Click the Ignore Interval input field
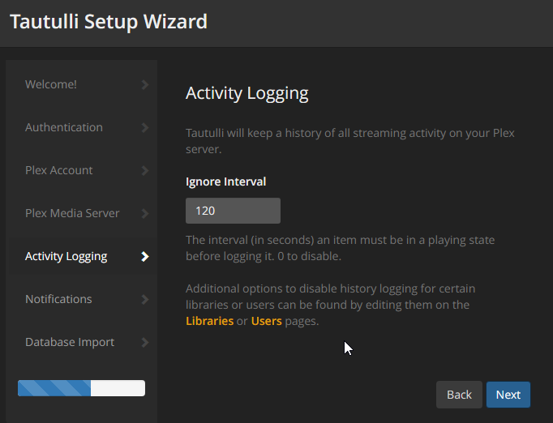The height and width of the screenshot is (423, 553). pos(233,211)
